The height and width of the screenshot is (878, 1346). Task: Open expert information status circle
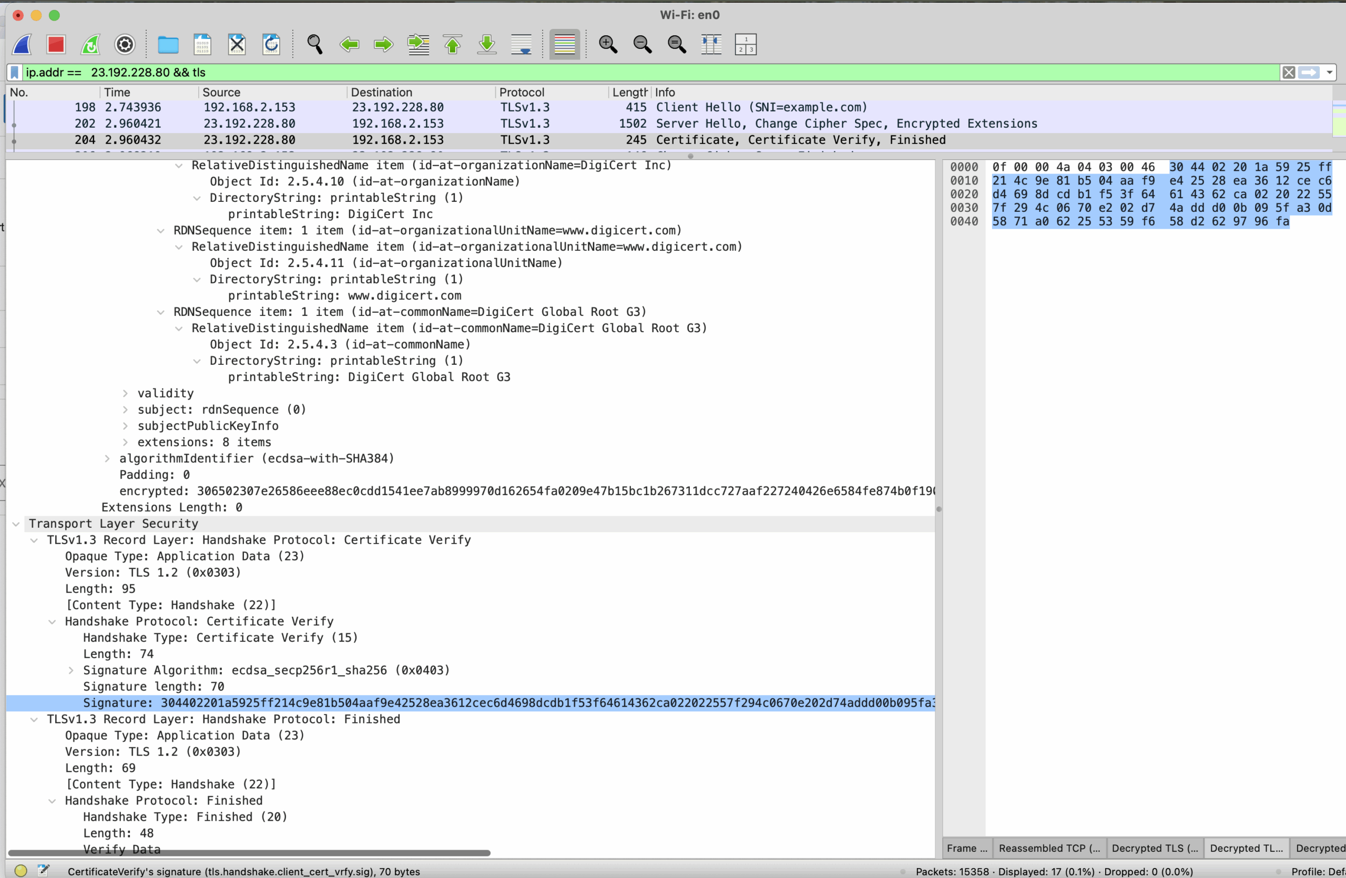click(21, 871)
